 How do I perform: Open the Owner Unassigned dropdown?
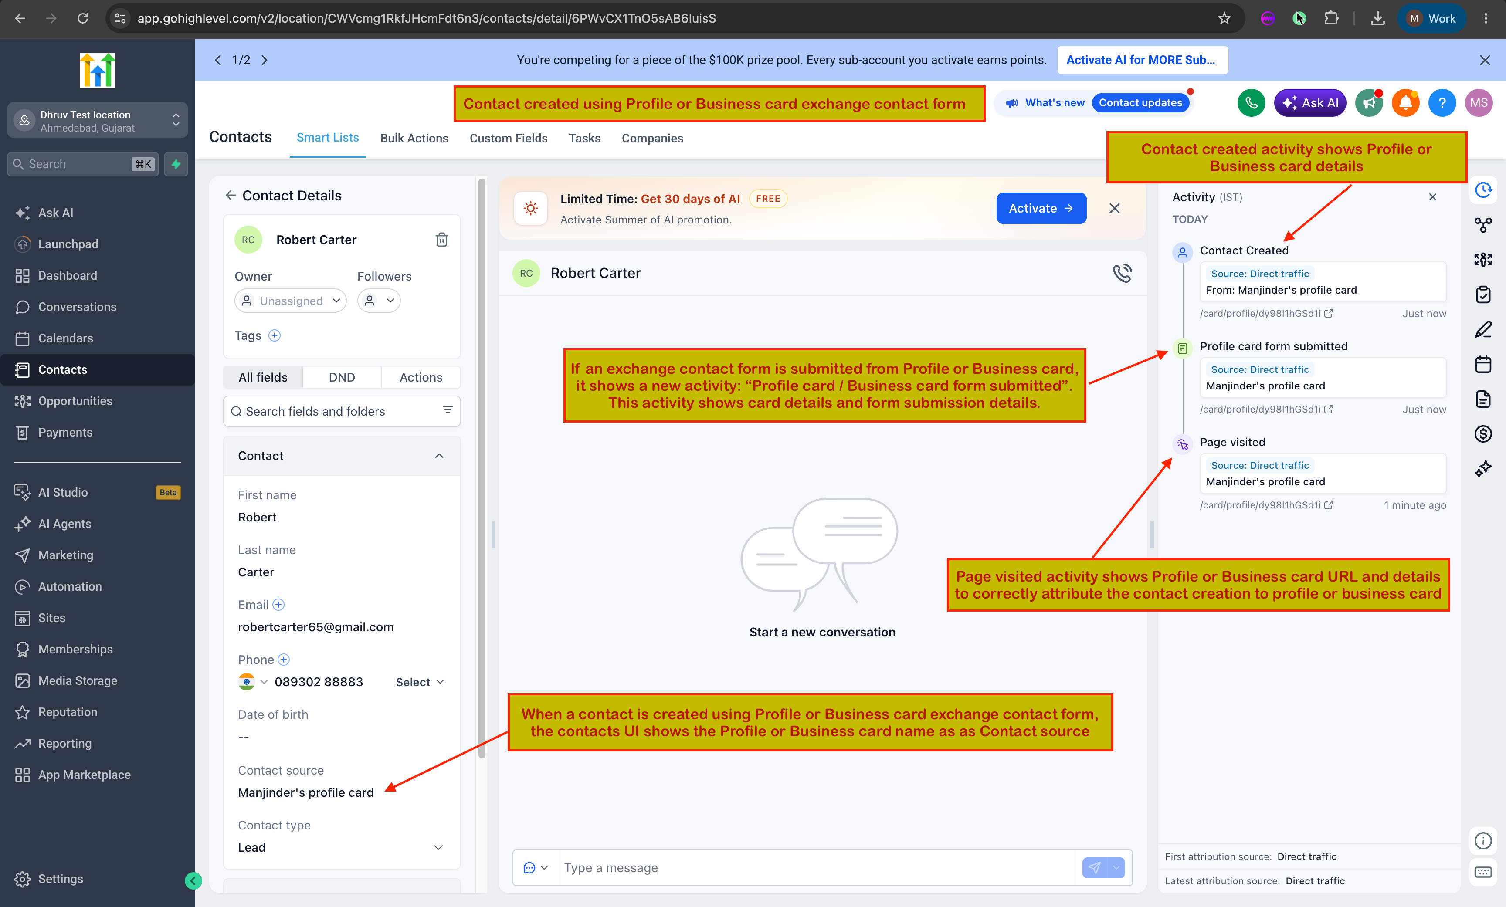pyautogui.click(x=290, y=301)
